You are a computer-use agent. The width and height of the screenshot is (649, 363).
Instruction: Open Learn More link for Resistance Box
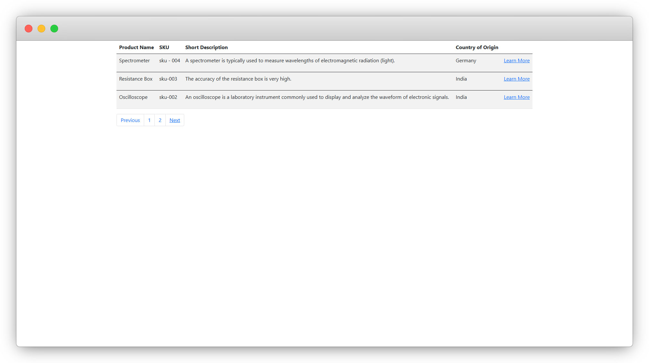[516, 79]
